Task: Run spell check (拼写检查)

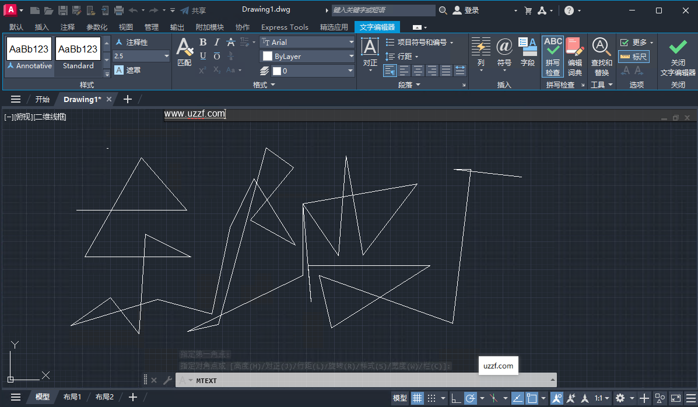Action: pos(552,57)
